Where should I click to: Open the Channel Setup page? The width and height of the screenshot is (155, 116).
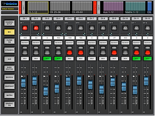9,23
